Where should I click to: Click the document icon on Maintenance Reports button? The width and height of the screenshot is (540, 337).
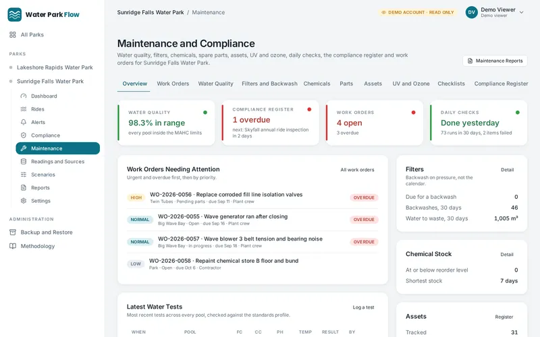click(470, 61)
